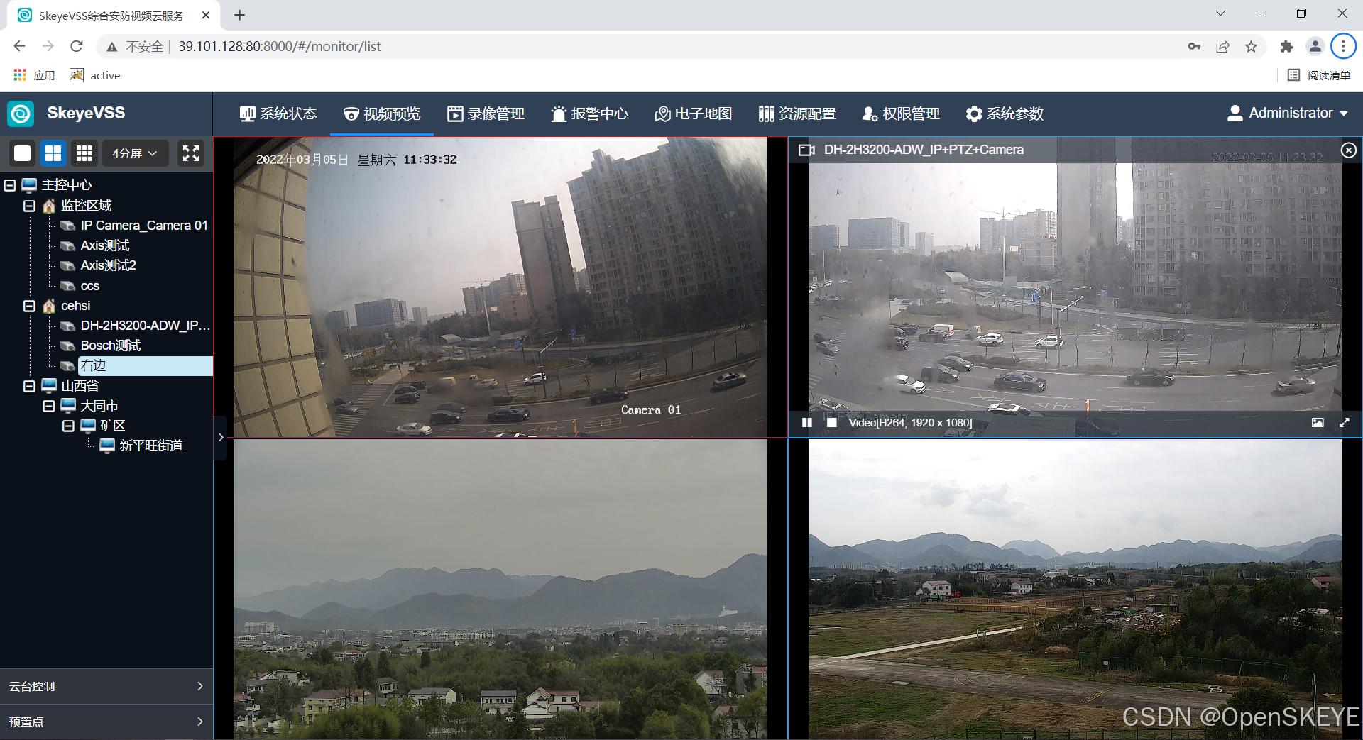Enter fullscreen video wall mode
The width and height of the screenshot is (1363, 740).
click(x=191, y=153)
